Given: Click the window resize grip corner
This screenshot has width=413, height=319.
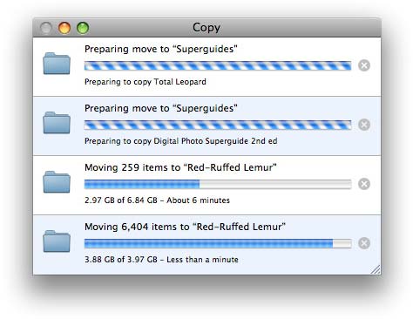Looking at the screenshot, I should click(376, 269).
